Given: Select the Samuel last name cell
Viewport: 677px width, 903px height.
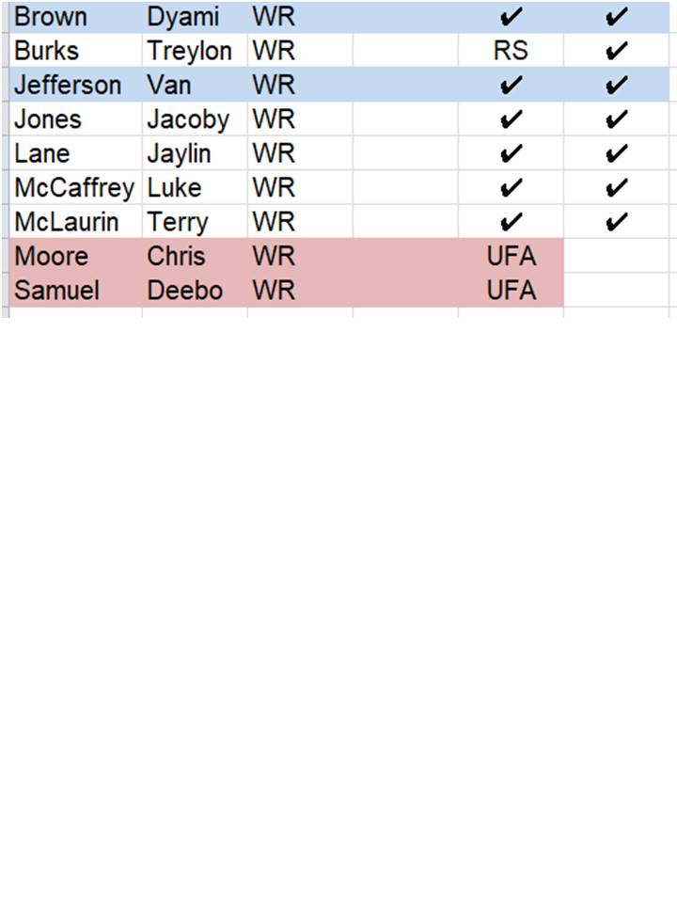Looking at the screenshot, I should pyautogui.click(x=57, y=291).
